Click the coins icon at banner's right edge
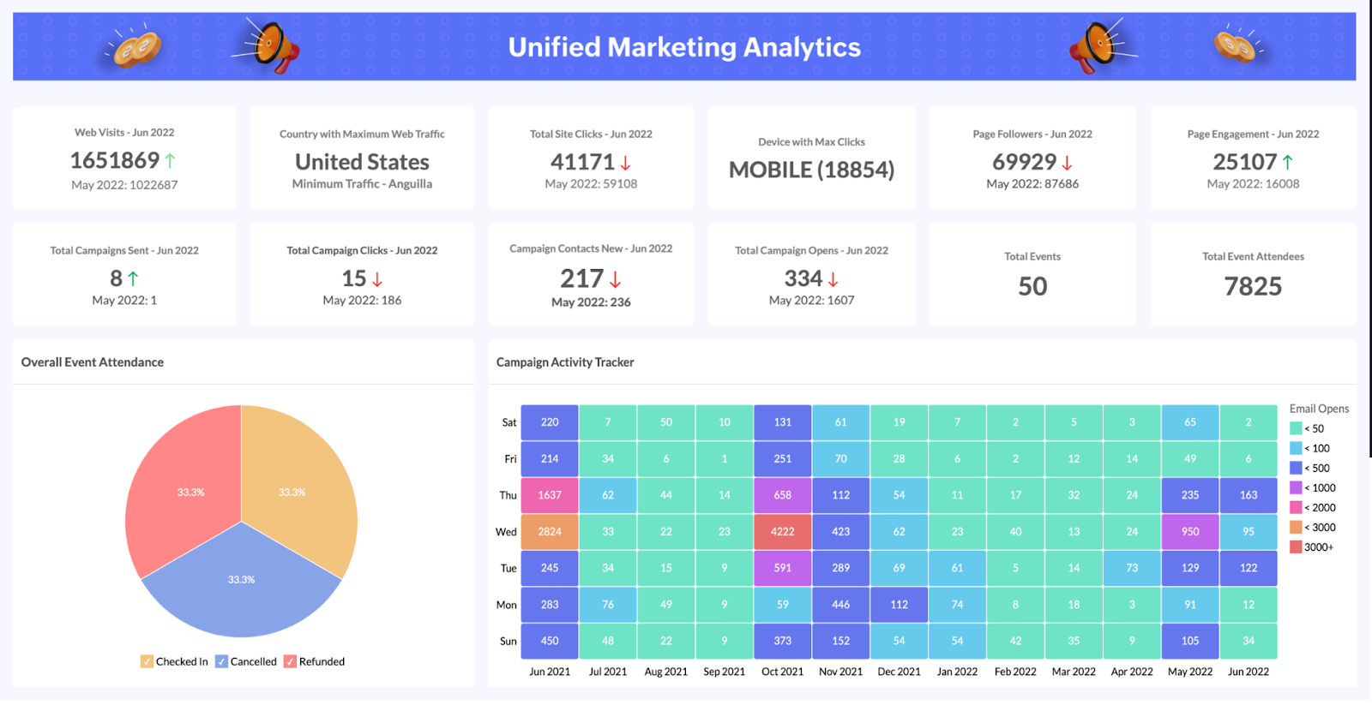The height and width of the screenshot is (705, 1372). 1236,46
